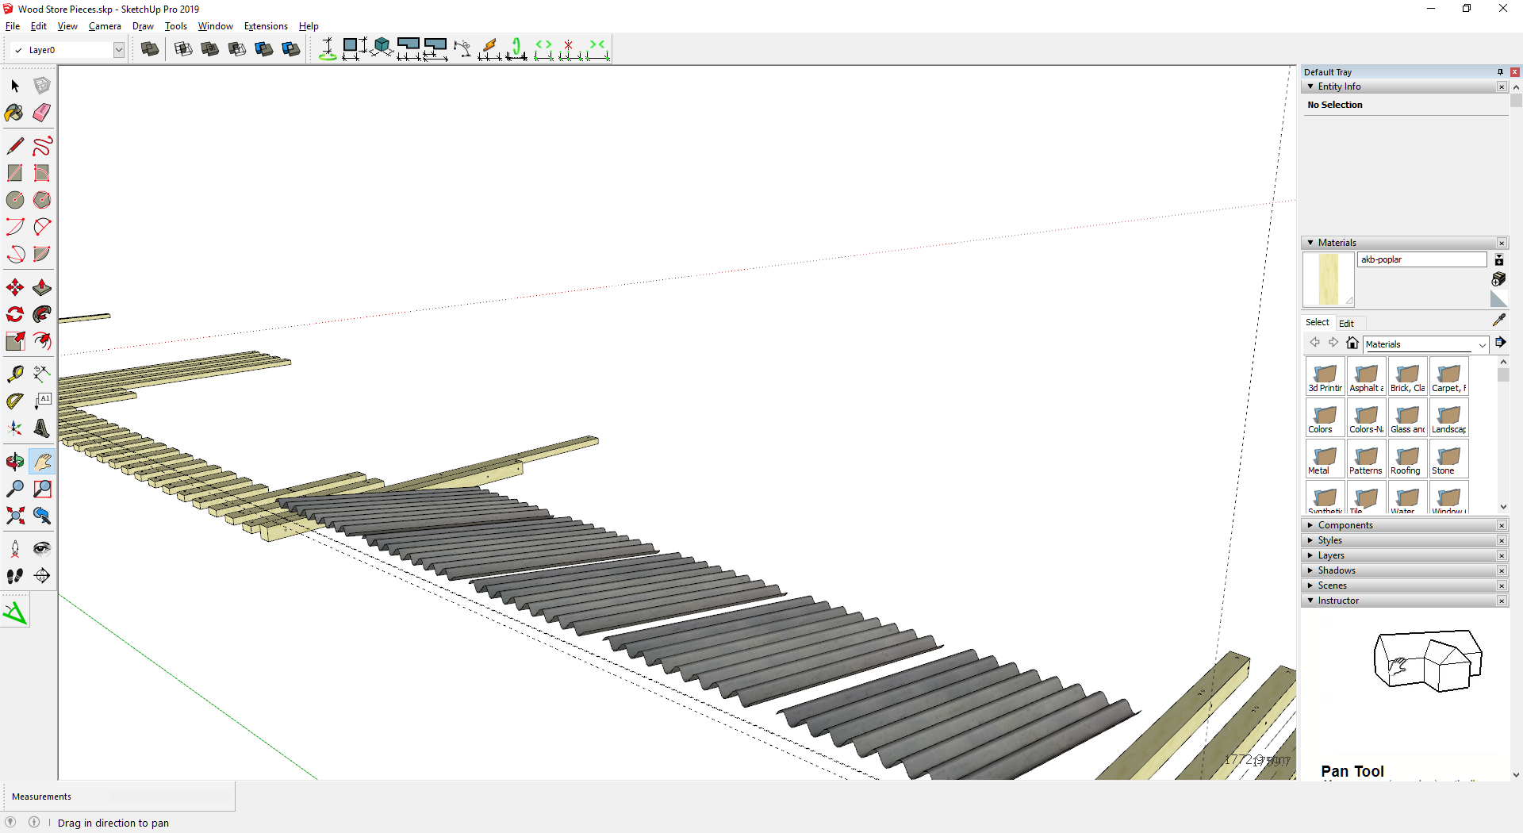Click the akb-poplar material preview swatch

coord(1328,279)
